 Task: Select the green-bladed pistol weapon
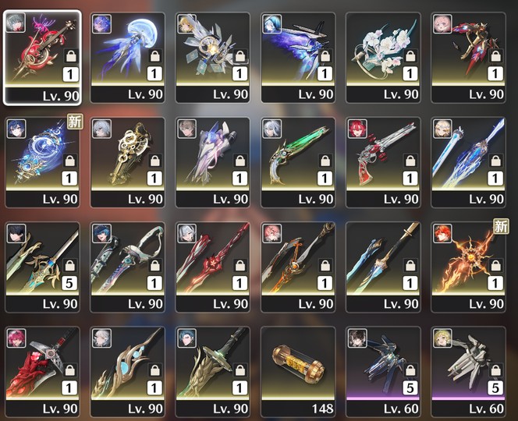pos(298,162)
